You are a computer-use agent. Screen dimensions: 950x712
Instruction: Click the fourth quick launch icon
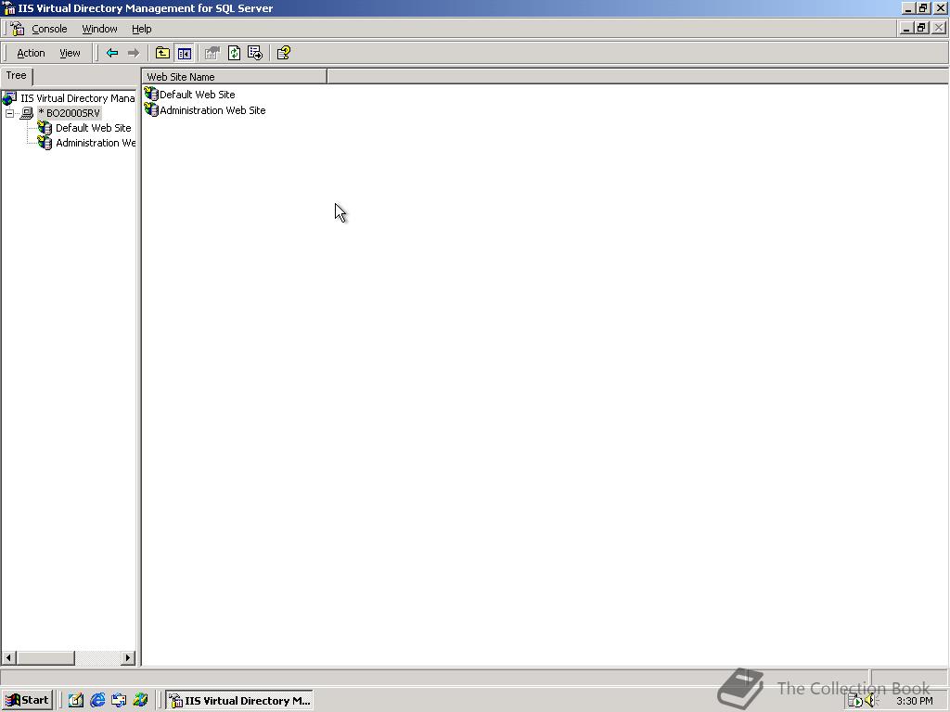141,701
